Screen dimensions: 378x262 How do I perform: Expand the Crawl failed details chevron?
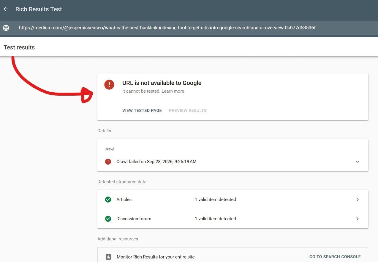coord(358,162)
